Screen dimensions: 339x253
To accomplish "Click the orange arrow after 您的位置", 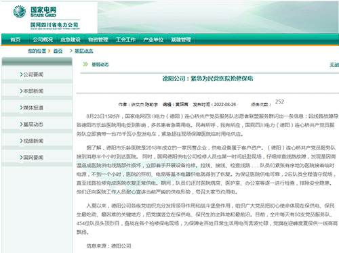I will (x=49, y=51).
